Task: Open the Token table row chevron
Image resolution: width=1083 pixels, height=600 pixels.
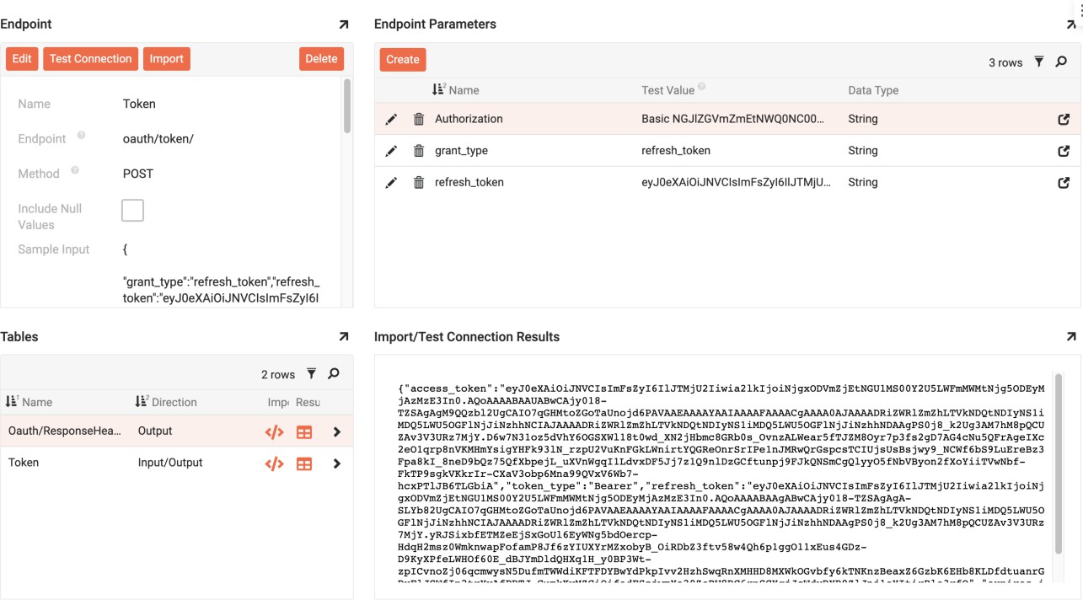Action: pos(337,463)
